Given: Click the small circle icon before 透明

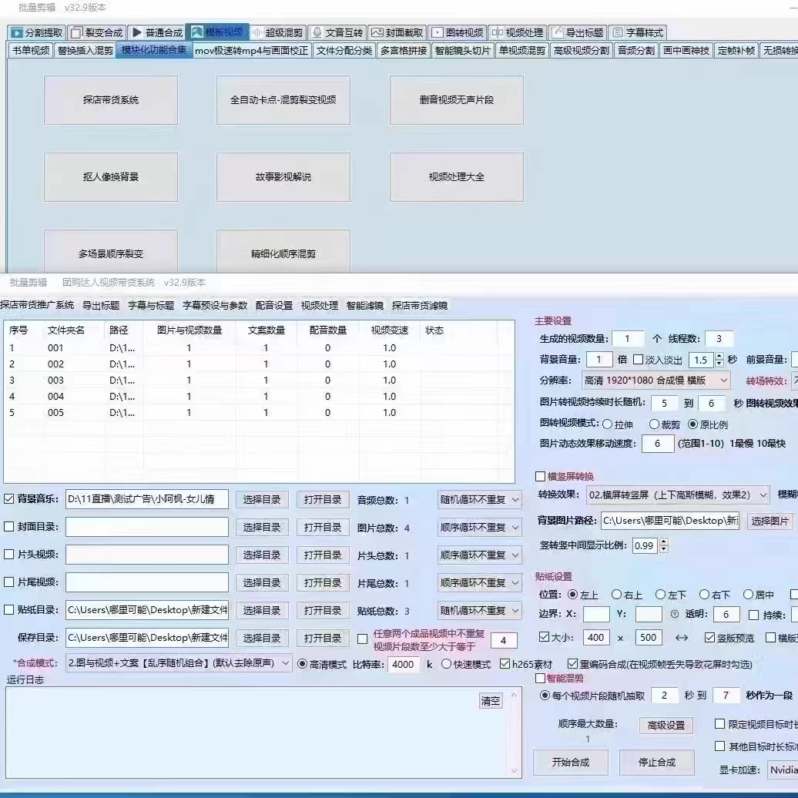Looking at the screenshot, I should click(x=674, y=614).
